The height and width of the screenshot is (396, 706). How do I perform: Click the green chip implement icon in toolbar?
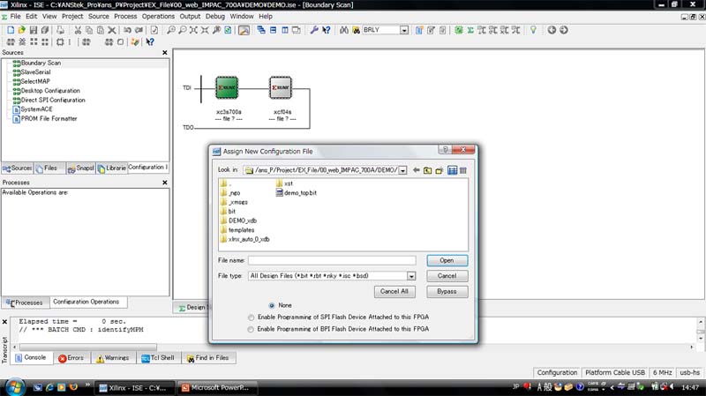pyautogui.click(x=459, y=30)
